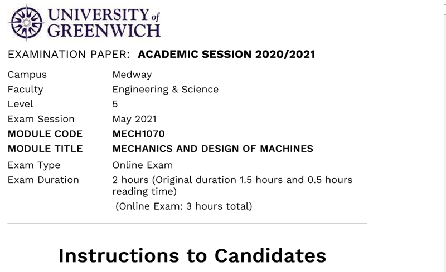The height and width of the screenshot is (272, 446).
Task: Click the MODULE CODE label
Action: click(45, 134)
